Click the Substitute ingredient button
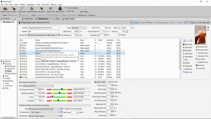The image size is (211, 119). (x=188, y=66)
